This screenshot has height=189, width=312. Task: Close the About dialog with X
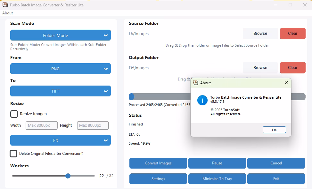coord(286,83)
